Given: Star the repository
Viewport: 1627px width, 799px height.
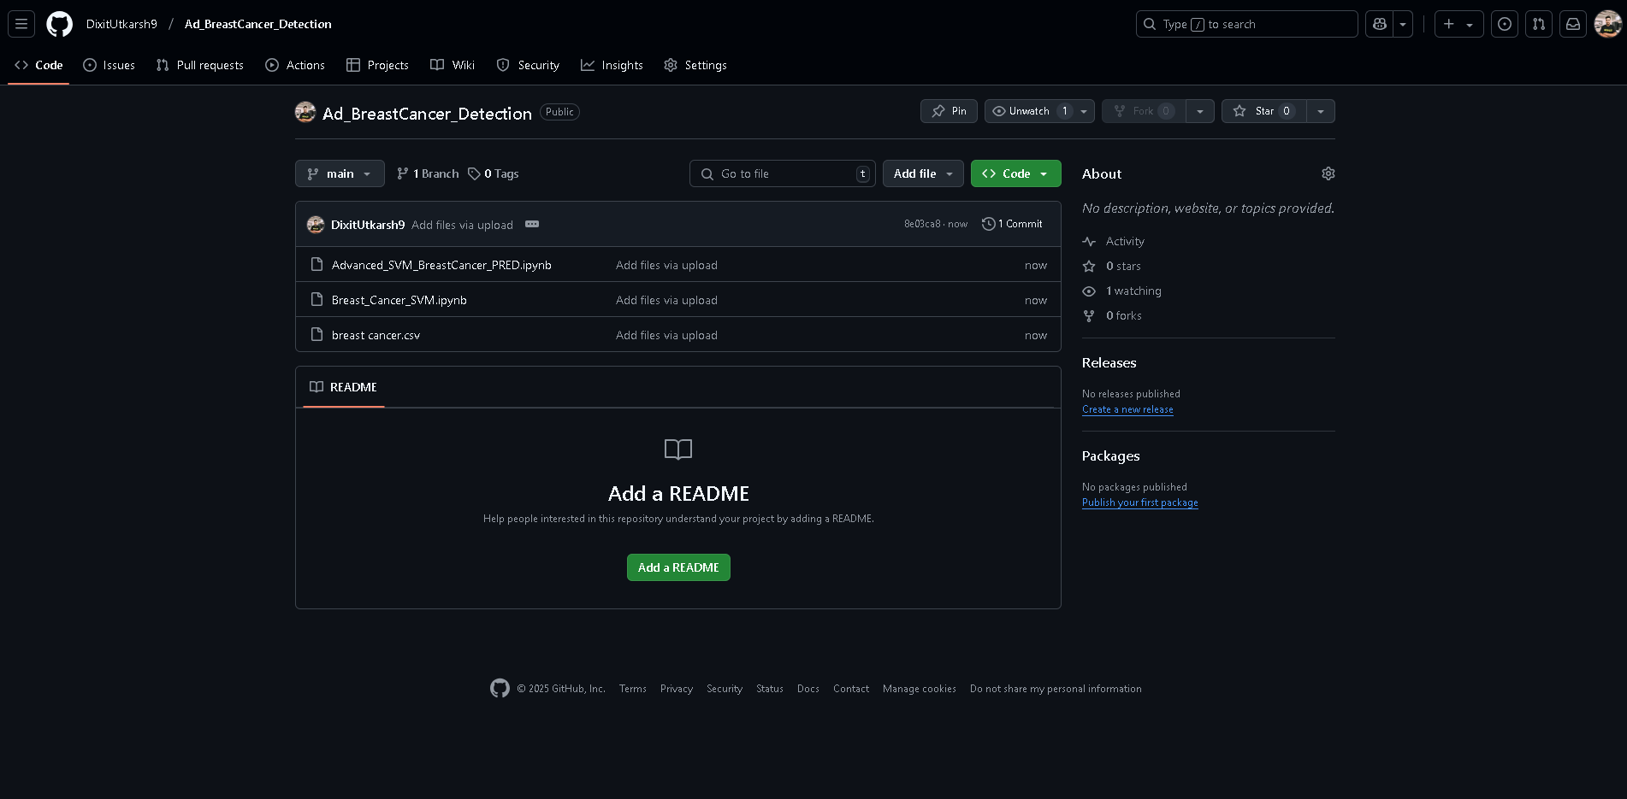Looking at the screenshot, I should [x=1263, y=111].
